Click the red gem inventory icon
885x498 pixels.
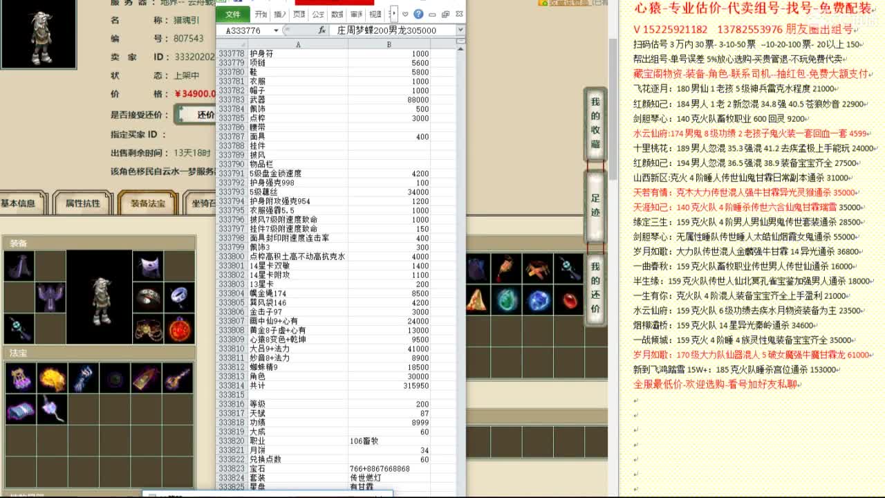tap(570, 299)
